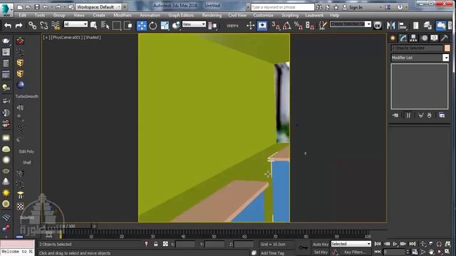Activate the Select and Link tool
The height and width of the screenshot is (256, 456).
32,26
